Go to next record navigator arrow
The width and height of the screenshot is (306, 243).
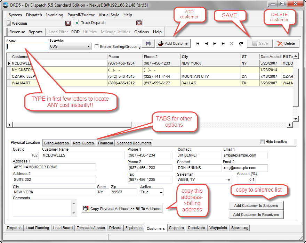coord(215,43)
